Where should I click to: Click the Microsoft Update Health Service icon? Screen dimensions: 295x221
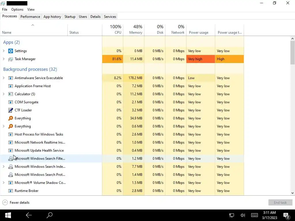coord(11,150)
